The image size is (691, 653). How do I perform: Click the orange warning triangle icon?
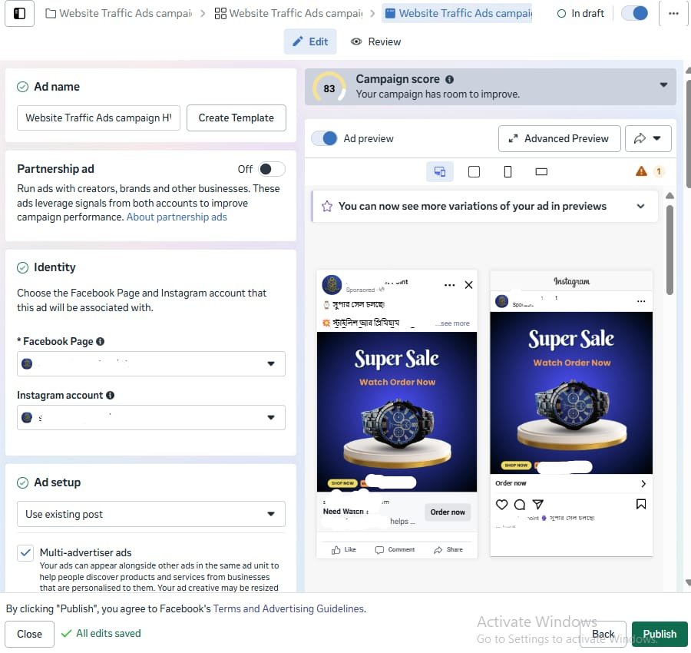click(x=641, y=171)
